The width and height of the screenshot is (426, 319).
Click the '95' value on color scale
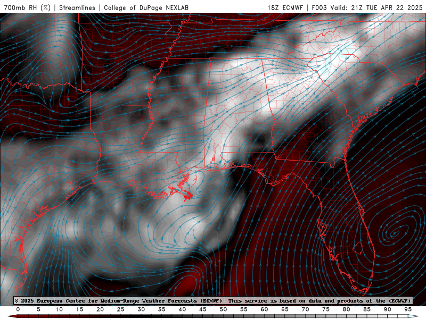(x=408, y=309)
